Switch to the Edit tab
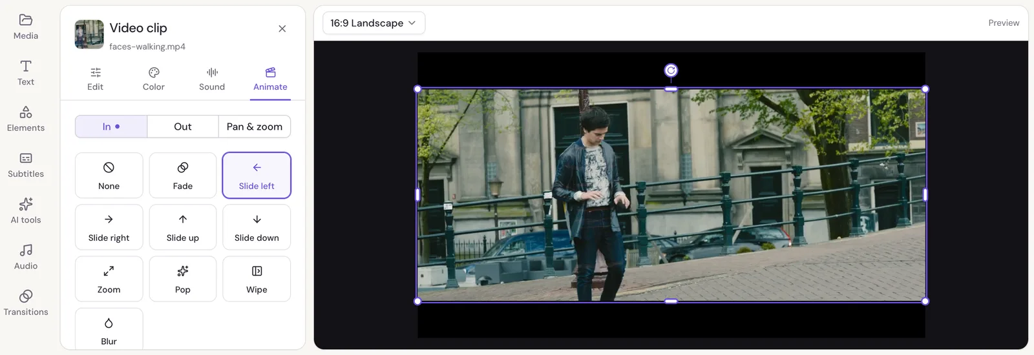 point(96,79)
